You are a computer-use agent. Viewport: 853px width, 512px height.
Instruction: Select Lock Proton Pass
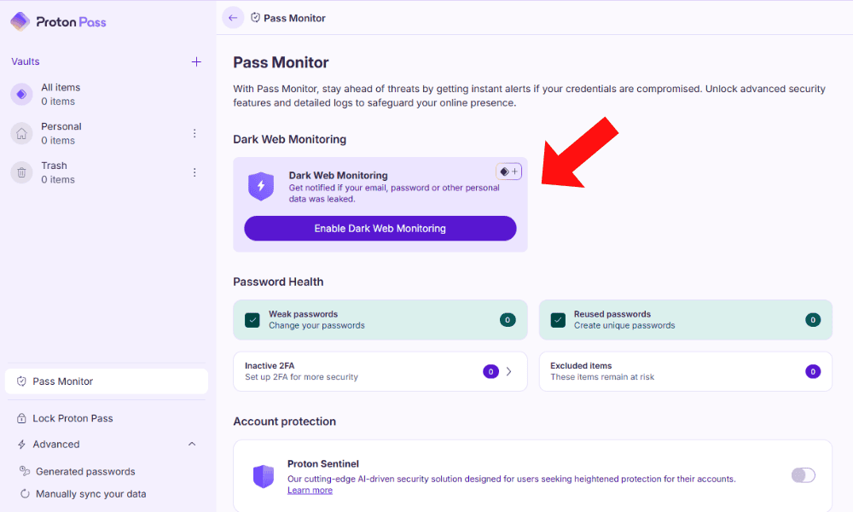tap(73, 418)
